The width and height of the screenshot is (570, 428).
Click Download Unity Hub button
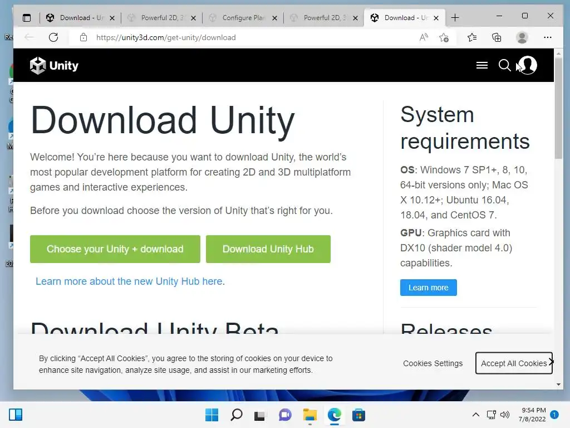(268, 249)
